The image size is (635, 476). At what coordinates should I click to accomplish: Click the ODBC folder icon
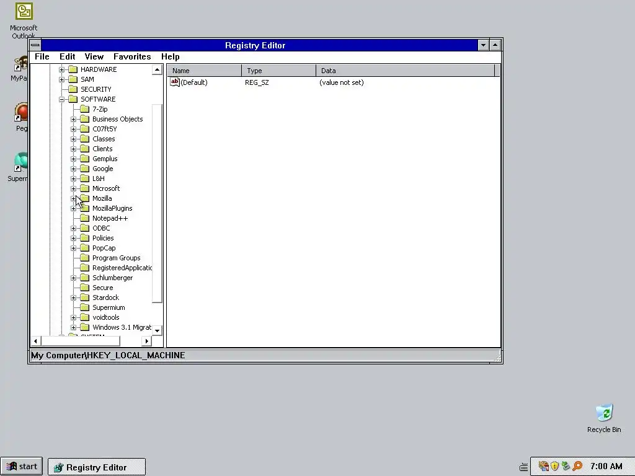[84, 228]
